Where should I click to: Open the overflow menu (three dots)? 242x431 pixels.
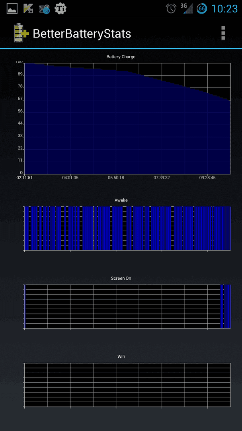click(x=223, y=33)
